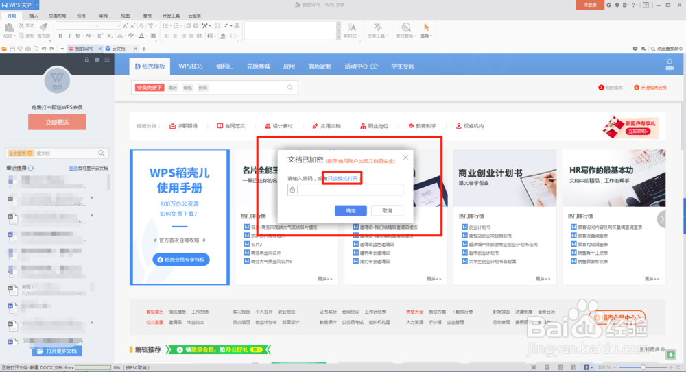686x372 pixels.
Task: Click the chat bubble icon in sidebar header
Action: coord(97,60)
